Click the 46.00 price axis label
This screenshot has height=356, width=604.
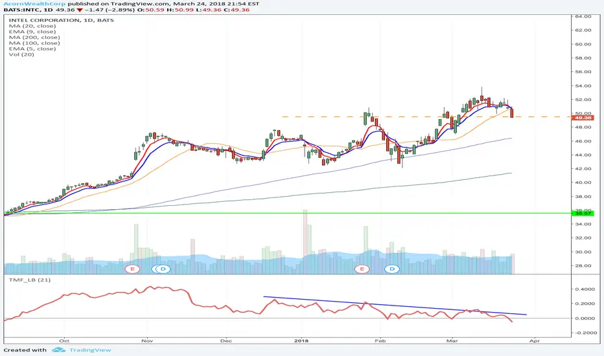[583, 141]
